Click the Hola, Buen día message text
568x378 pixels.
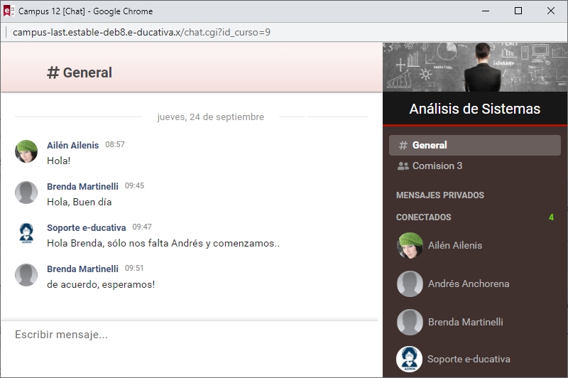[80, 202]
